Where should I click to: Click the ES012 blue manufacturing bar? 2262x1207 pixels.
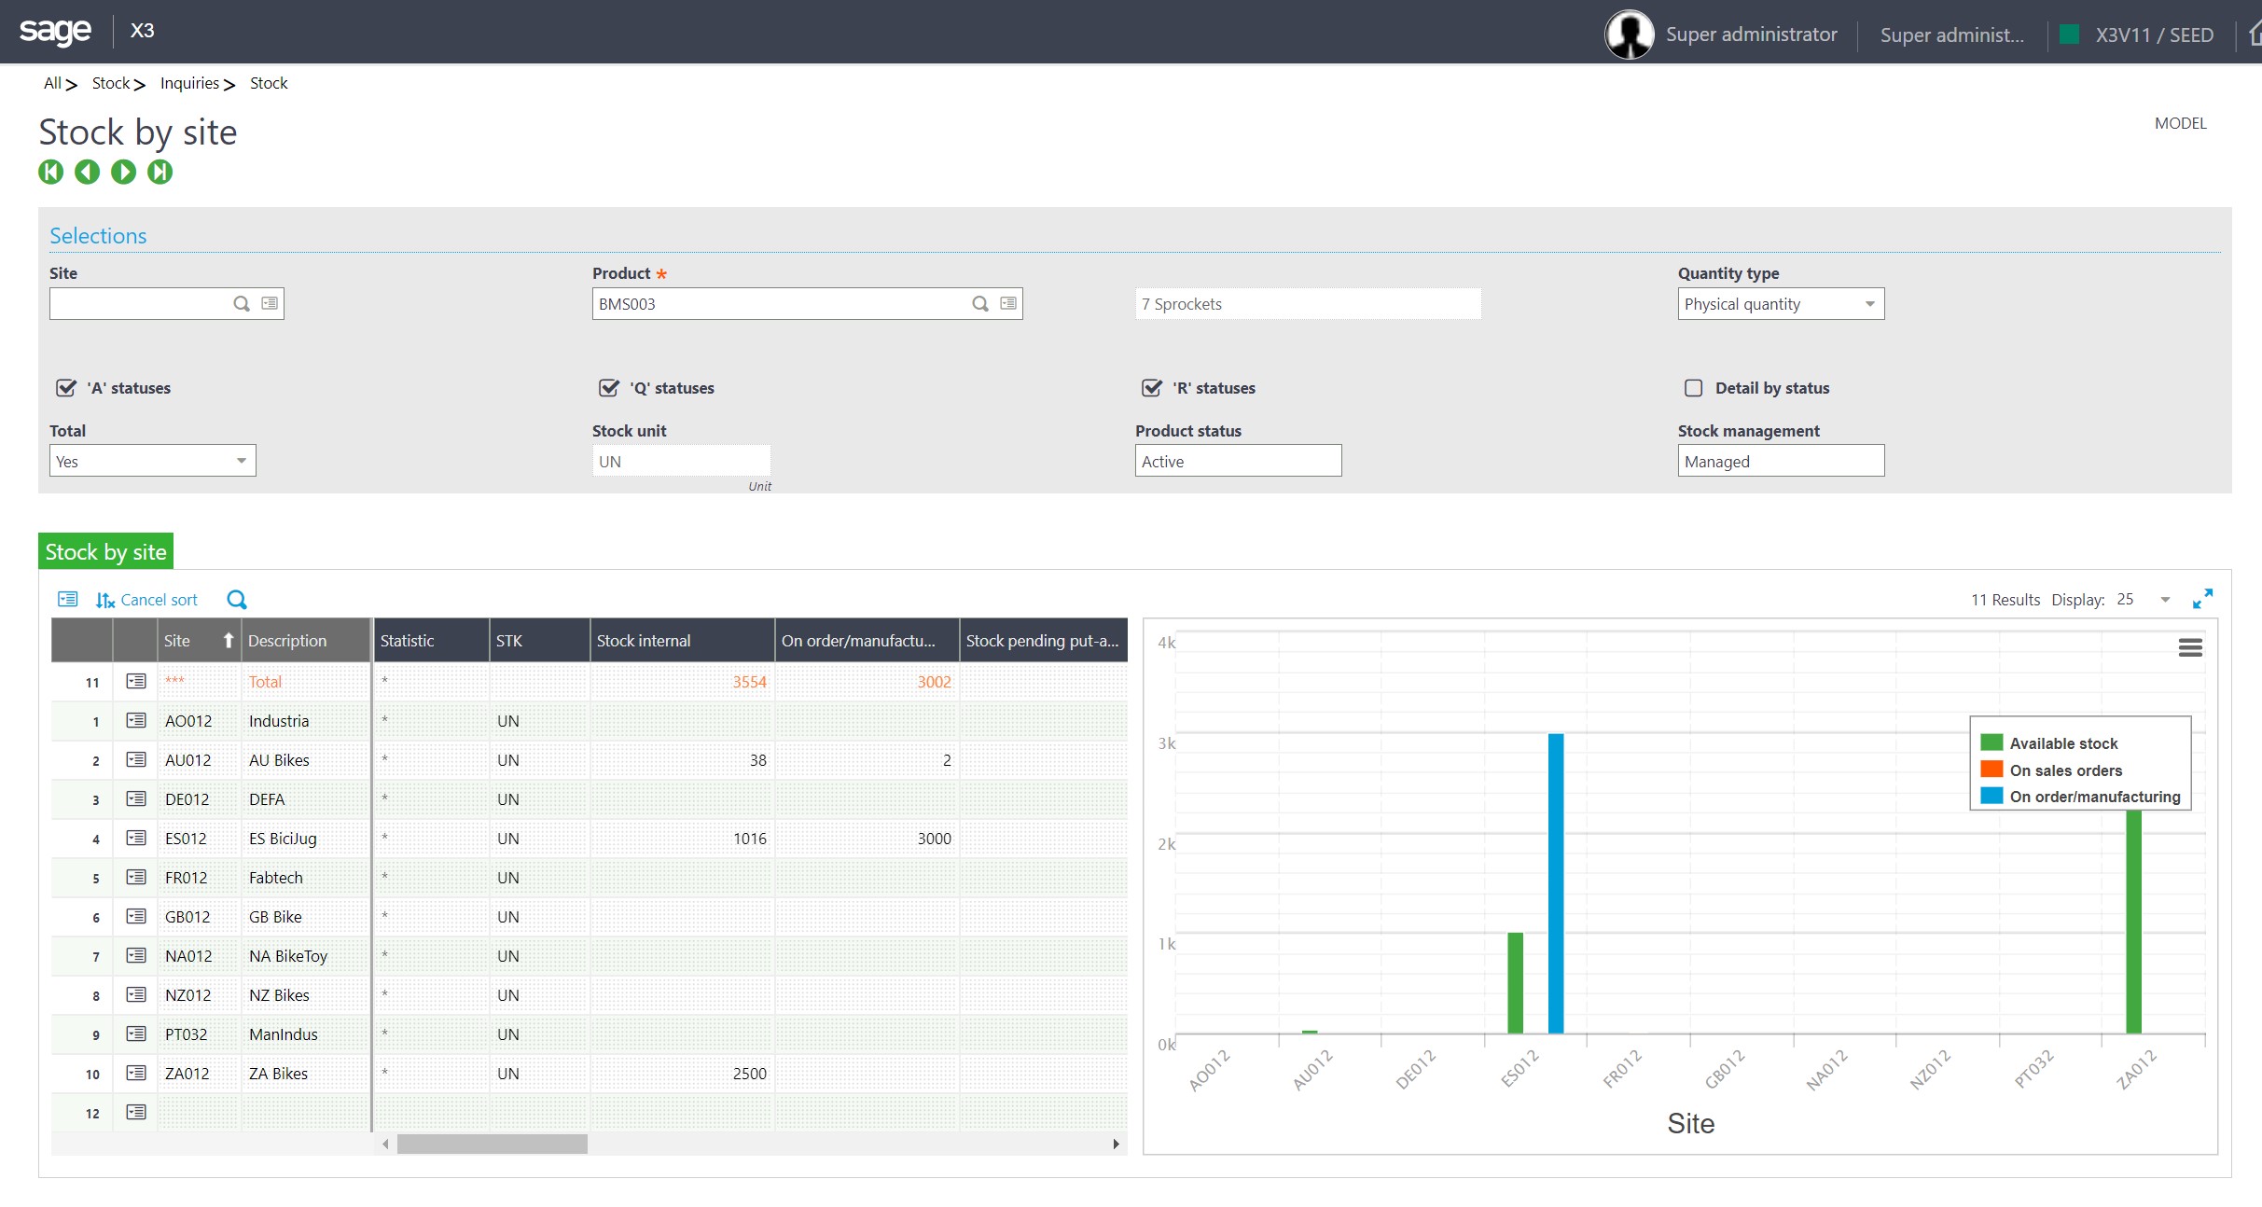tap(1556, 883)
